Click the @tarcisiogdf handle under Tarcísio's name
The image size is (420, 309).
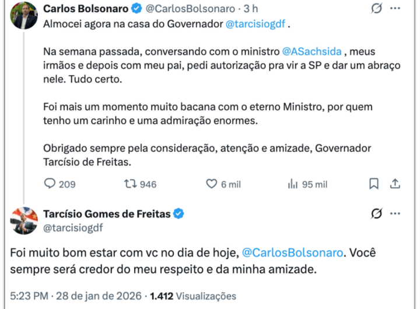point(73,228)
